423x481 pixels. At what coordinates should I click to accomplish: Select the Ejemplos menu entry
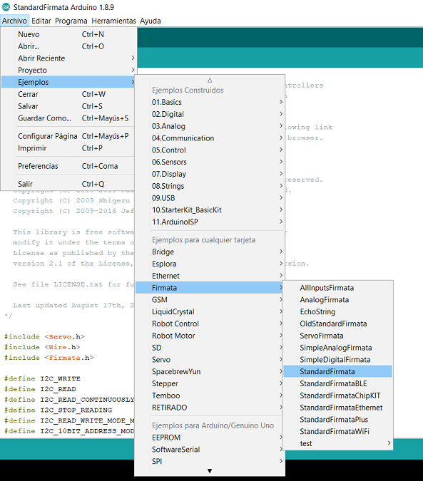[x=68, y=82]
